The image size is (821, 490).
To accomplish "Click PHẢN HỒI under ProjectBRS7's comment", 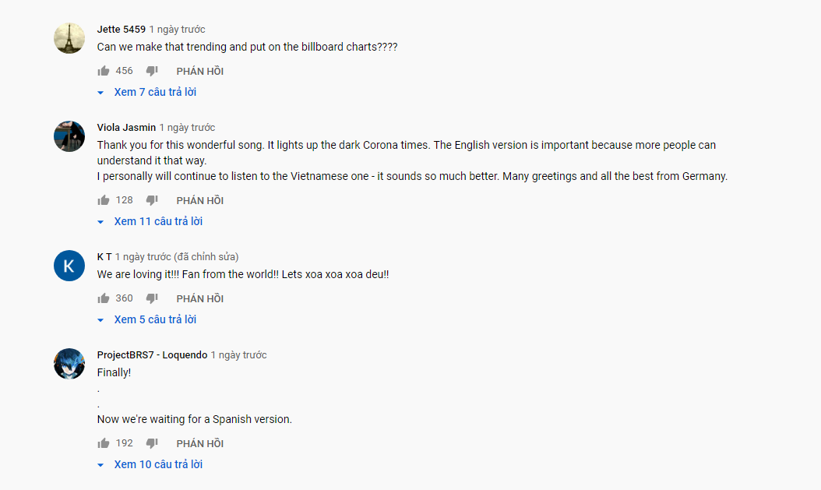I will click(200, 443).
